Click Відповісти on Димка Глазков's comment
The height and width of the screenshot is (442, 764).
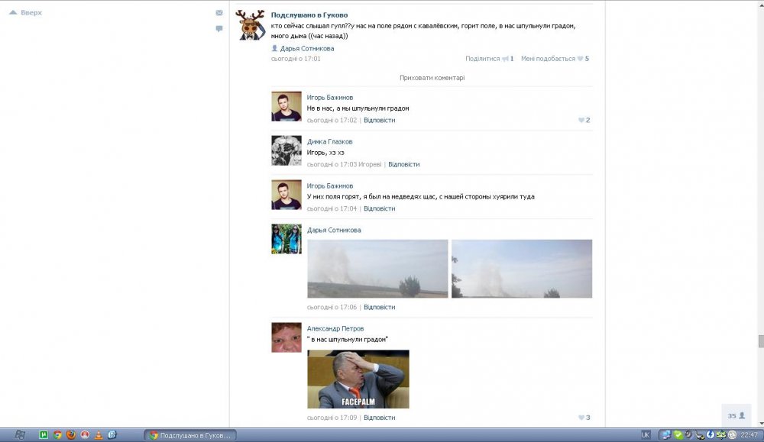[x=404, y=165]
